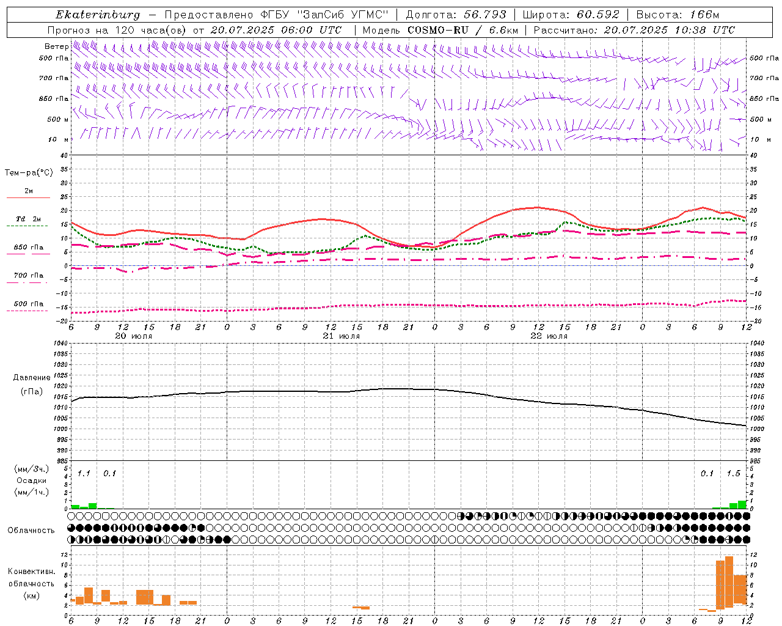The width and height of the screenshot is (782, 626).
Task: Click the tallest orange convective cloud bar
Action: tap(729, 582)
